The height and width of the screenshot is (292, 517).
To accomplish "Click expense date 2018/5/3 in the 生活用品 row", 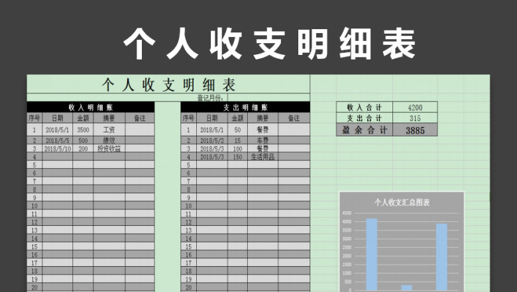I will coord(212,157).
